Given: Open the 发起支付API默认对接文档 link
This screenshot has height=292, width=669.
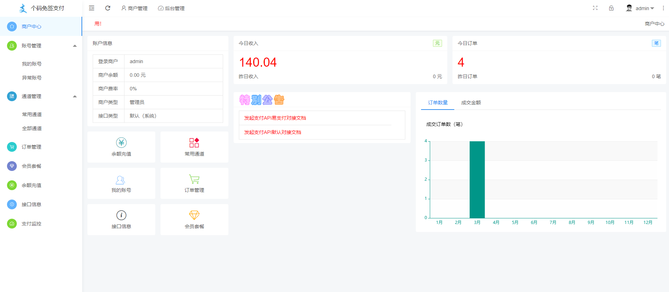Looking at the screenshot, I should tap(272, 132).
